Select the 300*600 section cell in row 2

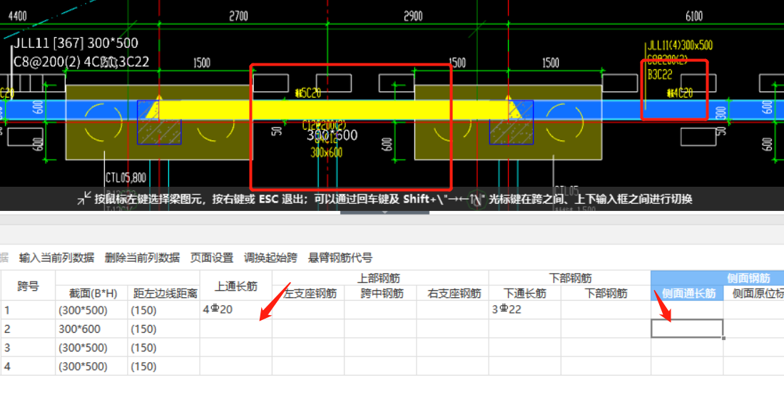point(91,329)
